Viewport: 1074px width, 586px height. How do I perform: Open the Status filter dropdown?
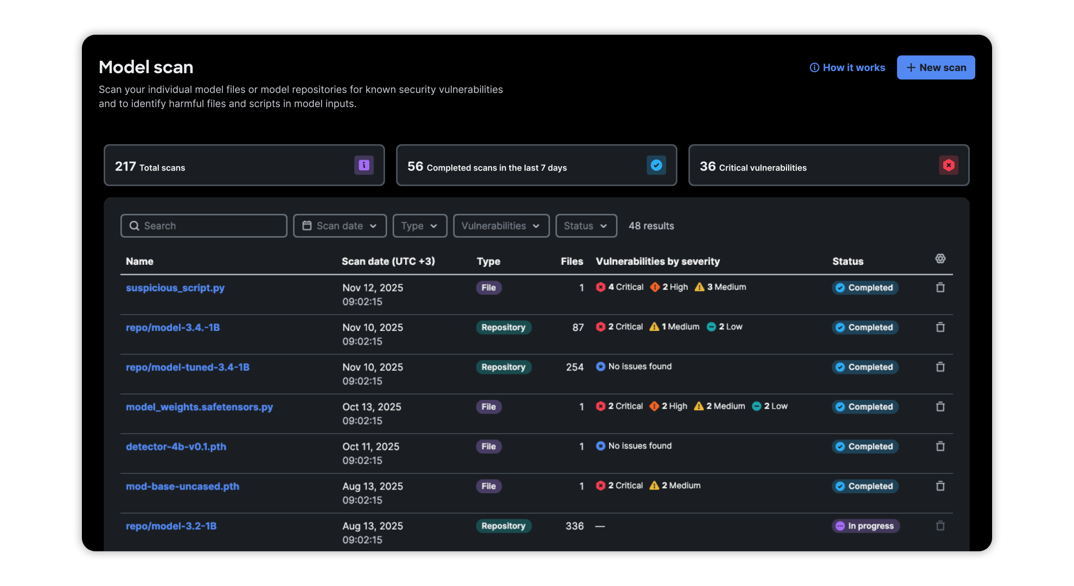[x=586, y=226]
